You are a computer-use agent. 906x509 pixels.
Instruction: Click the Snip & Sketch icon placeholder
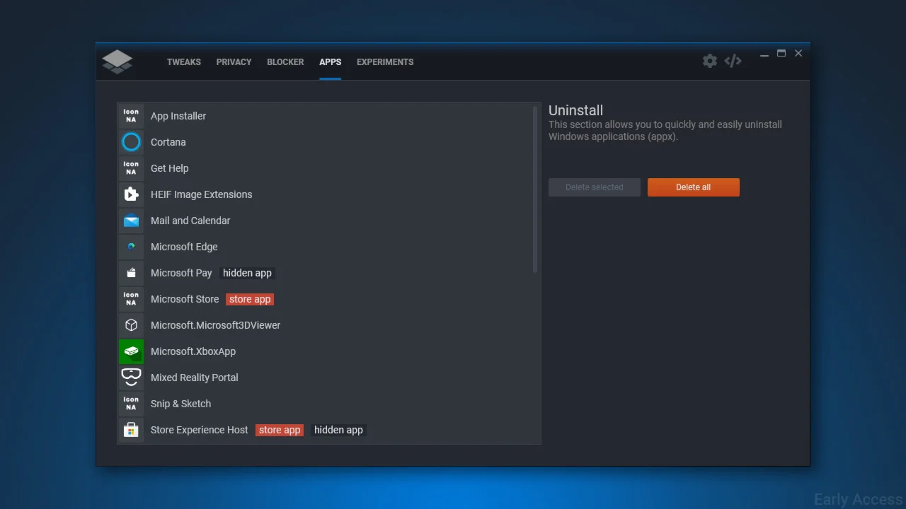(131, 404)
